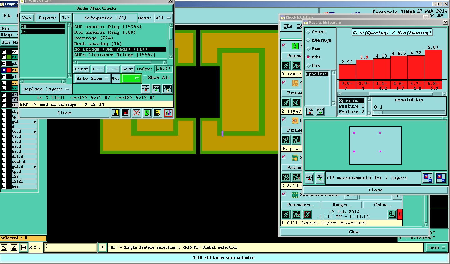The image size is (450, 264).
Task: Open the File menu in Graphic window
Action: click(7, 16)
